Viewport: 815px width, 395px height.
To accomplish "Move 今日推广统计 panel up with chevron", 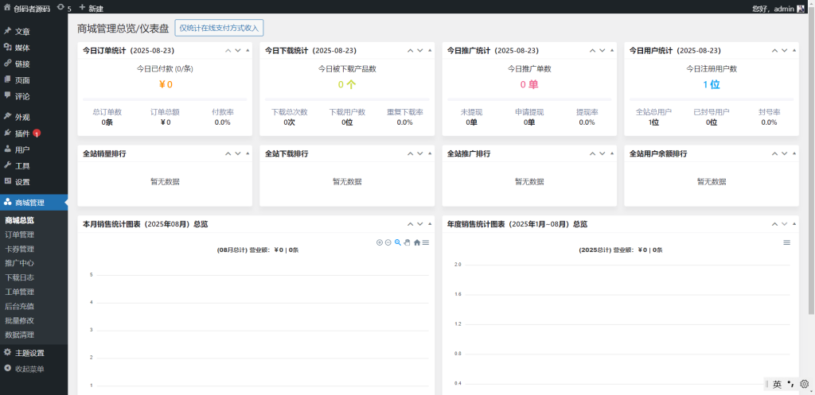I will pos(592,50).
